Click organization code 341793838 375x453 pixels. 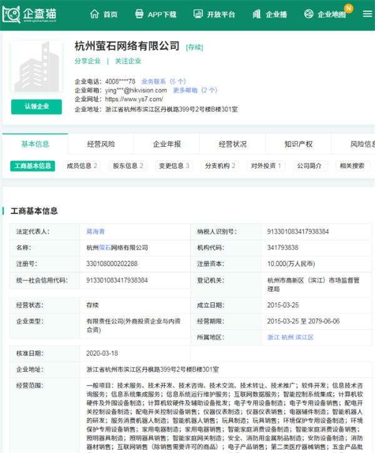click(x=282, y=247)
